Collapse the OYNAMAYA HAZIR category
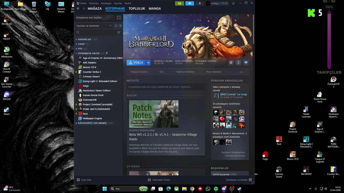 pyautogui.click(x=90, y=53)
